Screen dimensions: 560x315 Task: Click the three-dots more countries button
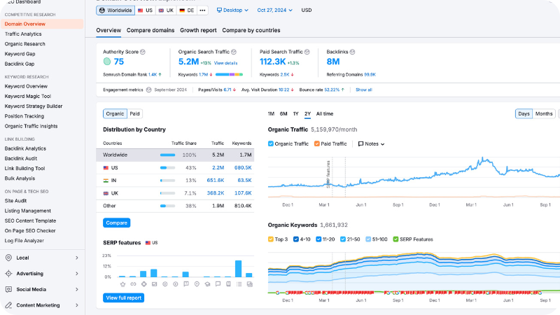[202, 10]
